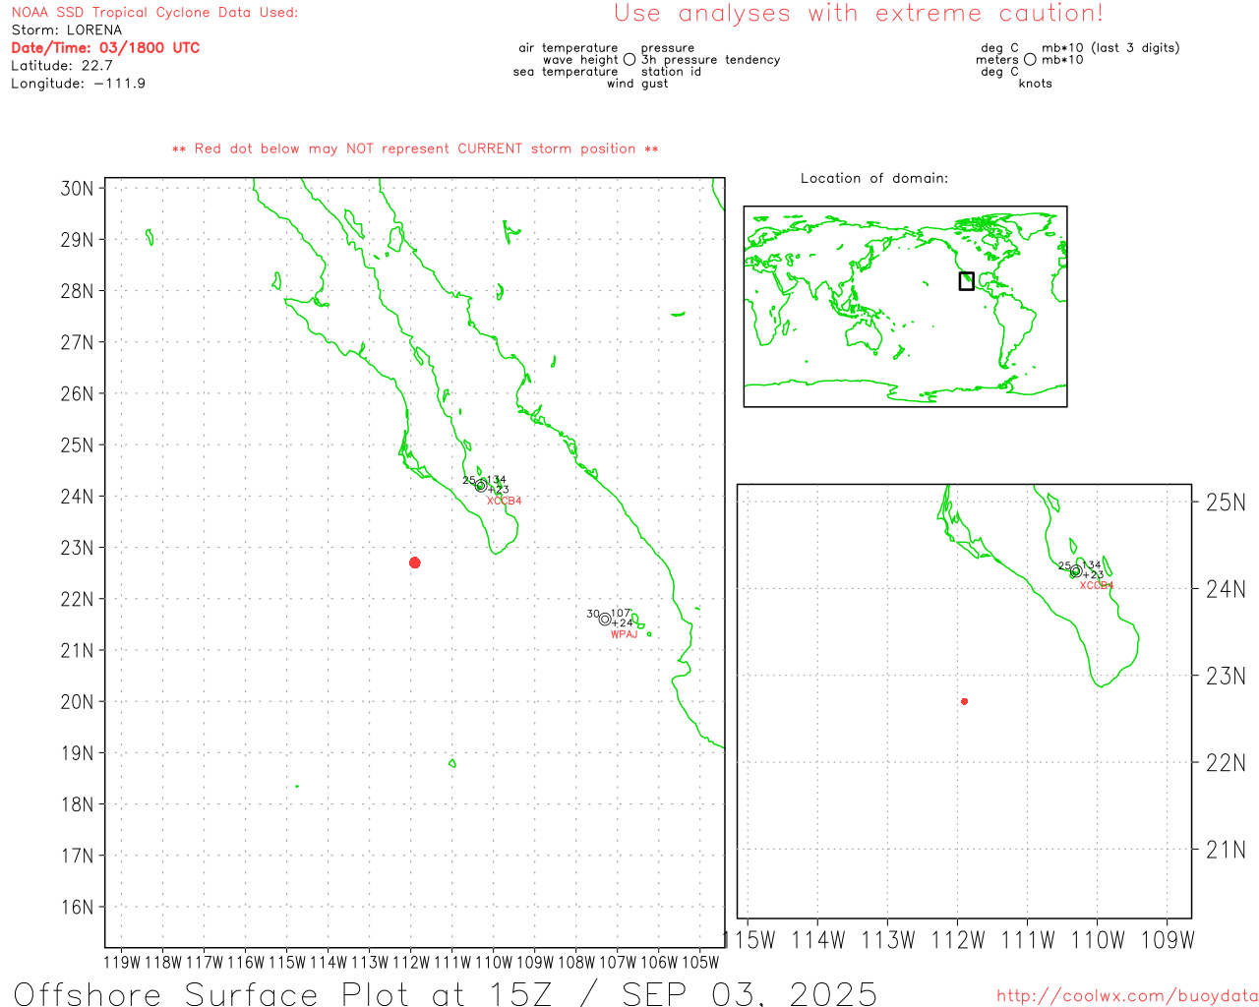Click the 'wind gust' legend label
The height and width of the screenshot is (1007, 1259).
click(637, 84)
